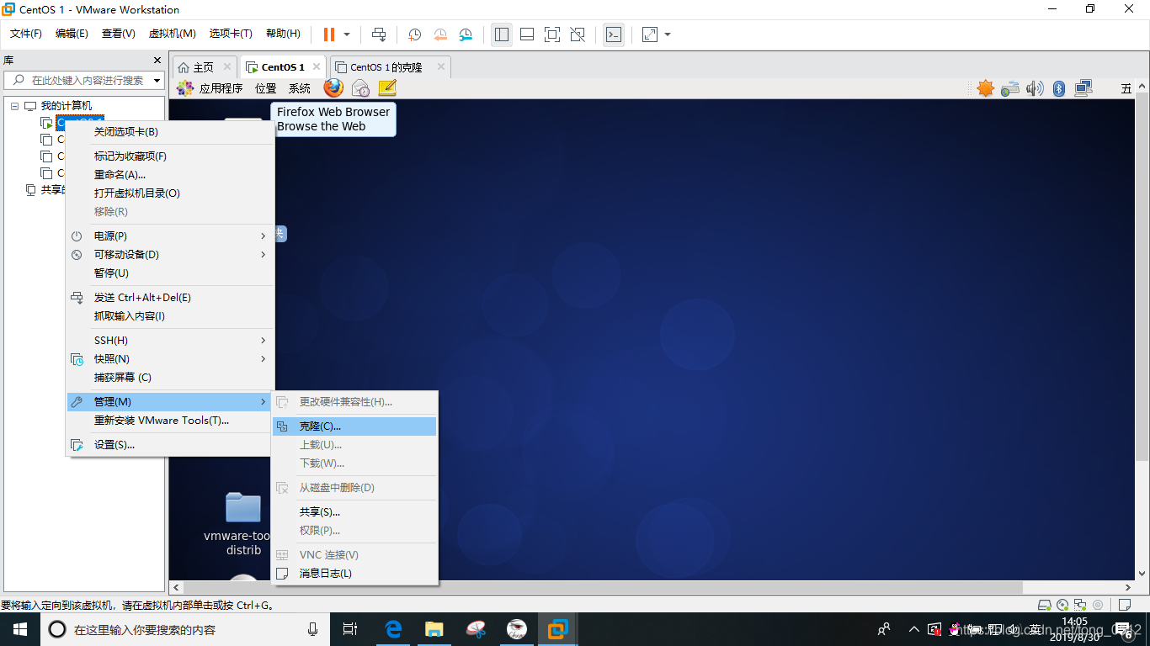Switch to the CentOS 1 的克隆 tab
This screenshot has width=1150, height=646.
coord(391,67)
